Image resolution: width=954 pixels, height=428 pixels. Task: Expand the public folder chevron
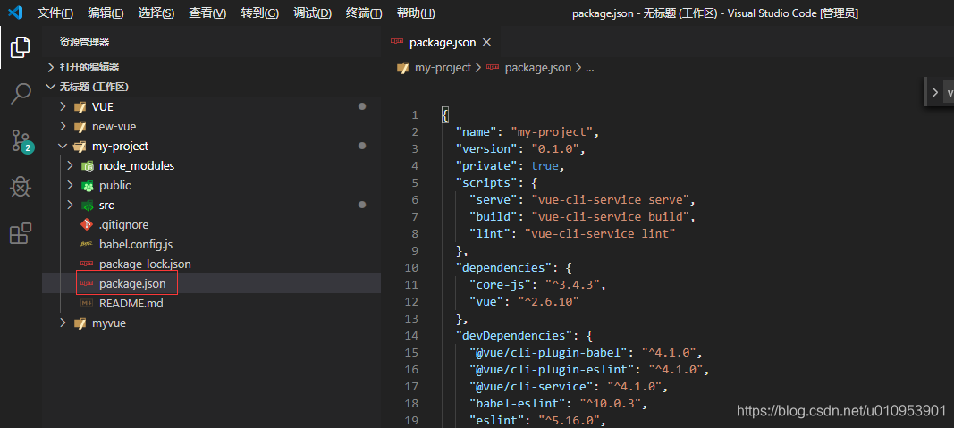70,186
